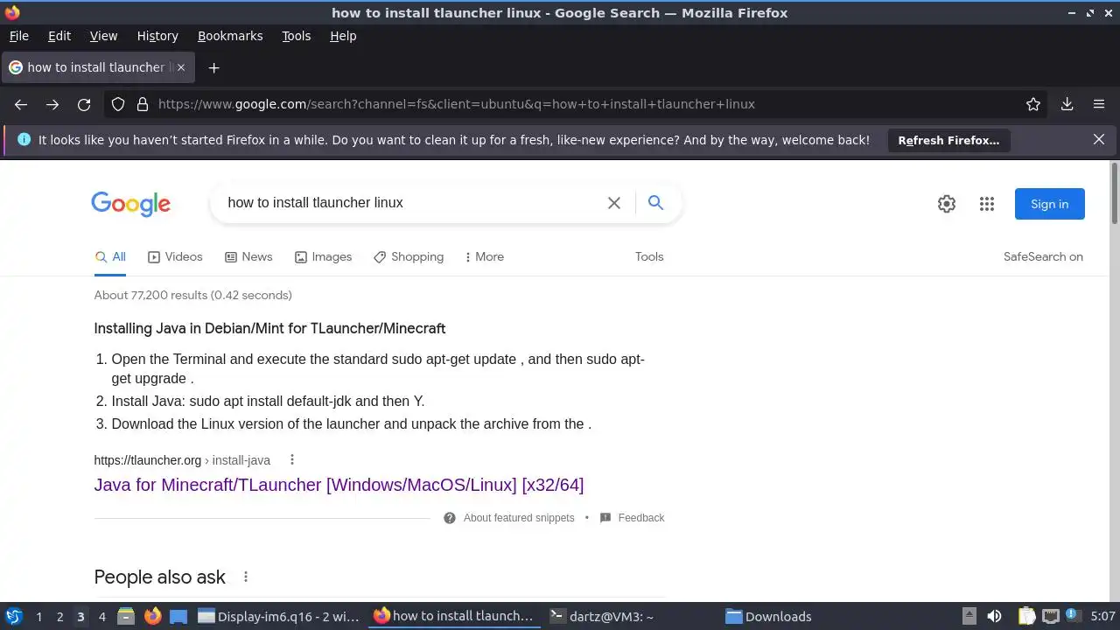The height and width of the screenshot is (630, 1120).
Task: Submit search with magnifier icon
Action: 655,203
